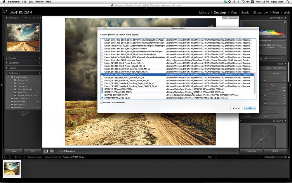Expand the Presets panel

pyautogui.click(x=7, y=58)
